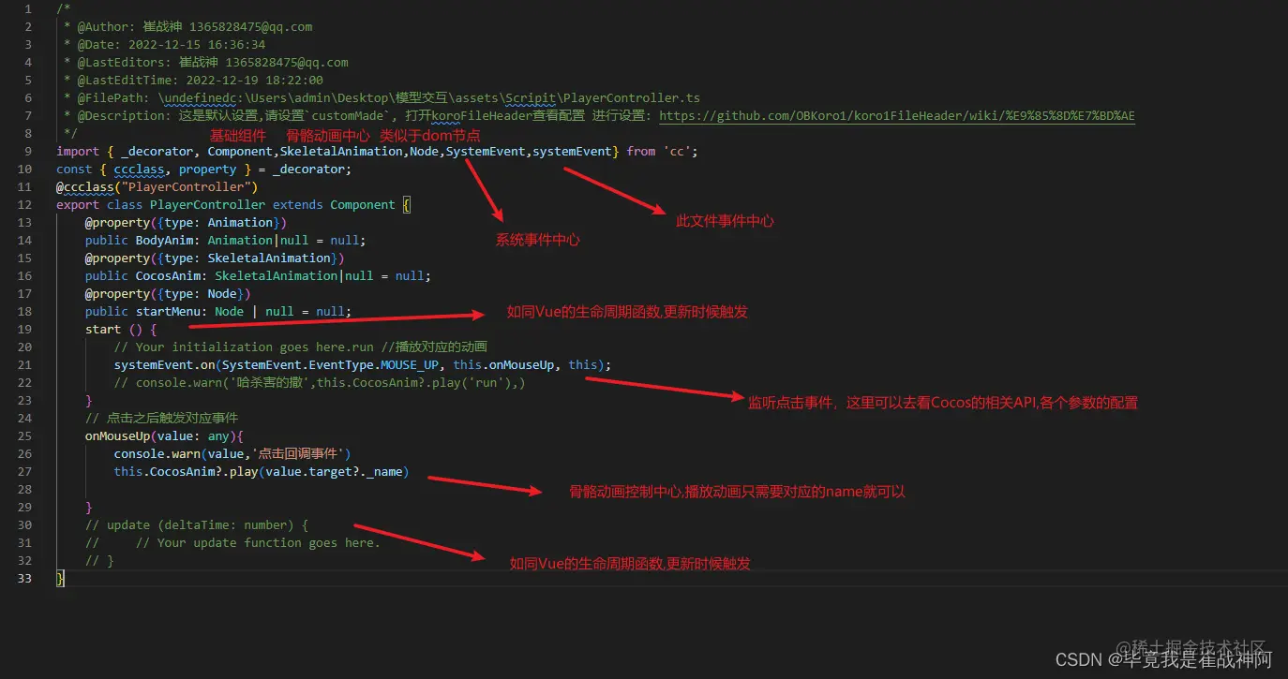
Task: Click 'property' in the const destructuring line
Action: (208, 170)
